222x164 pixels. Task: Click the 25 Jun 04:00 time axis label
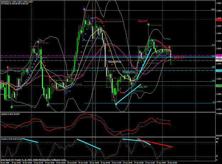[x=172, y=163]
